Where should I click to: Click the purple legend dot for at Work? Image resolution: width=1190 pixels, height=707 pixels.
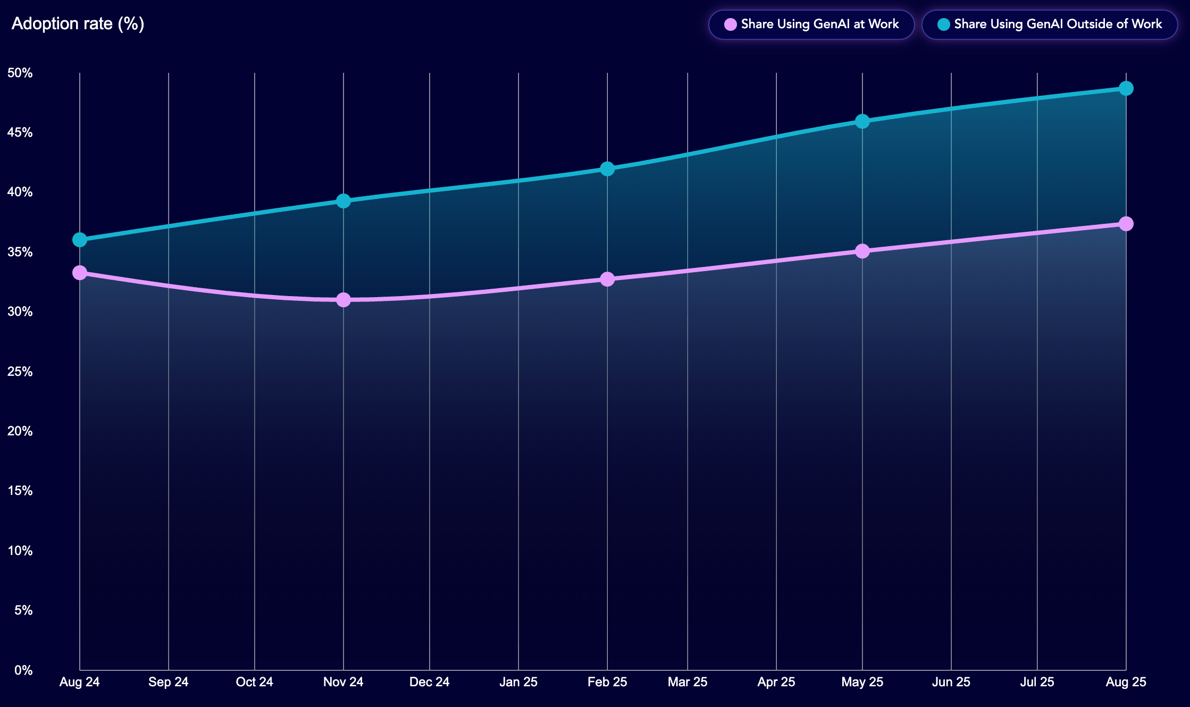tap(731, 24)
